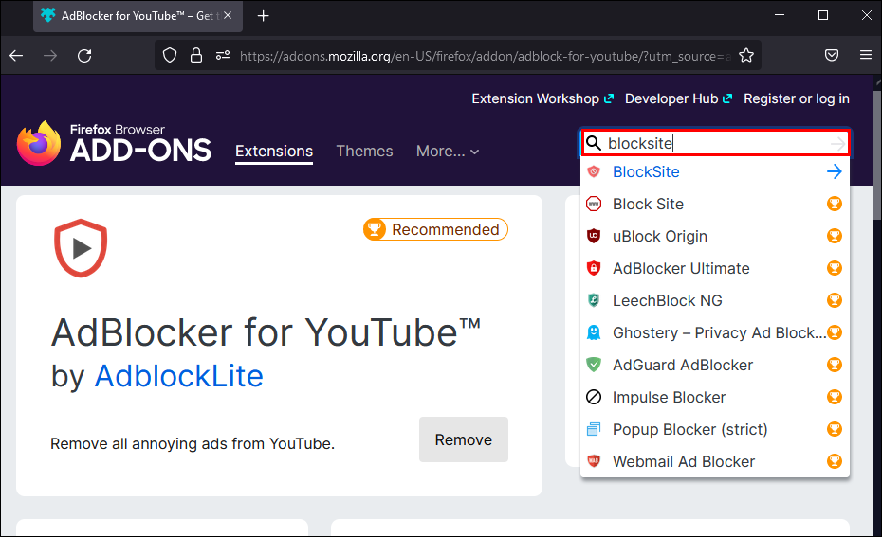This screenshot has width=882, height=537.
Task: Click the Popup Blocker window icon
Action: [594, 429]
